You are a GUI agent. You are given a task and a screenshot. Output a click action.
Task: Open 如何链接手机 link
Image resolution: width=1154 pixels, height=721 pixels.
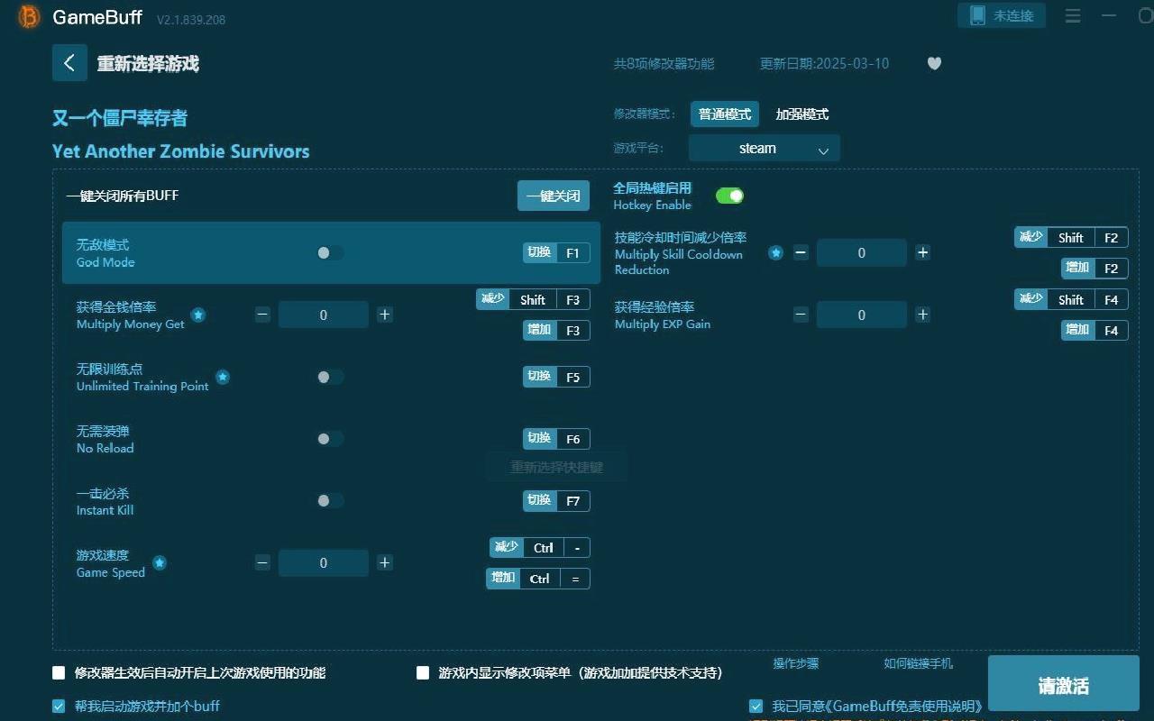click(x=918, y=663)
